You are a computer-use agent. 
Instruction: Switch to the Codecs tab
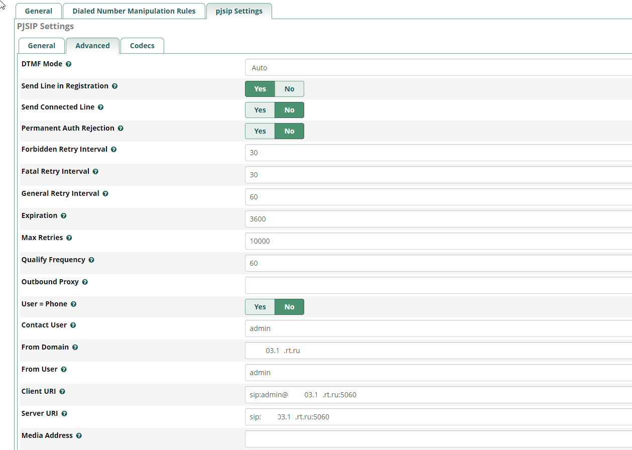tap(142, 46)
